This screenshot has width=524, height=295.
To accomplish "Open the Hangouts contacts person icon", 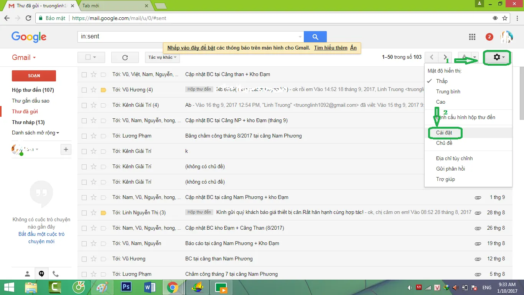I will click(x=27, y=274).
